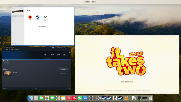This screenshot has height=102, width=181.
Task: Switch to 桌面 1 space
Action: [x=87, y=2]
